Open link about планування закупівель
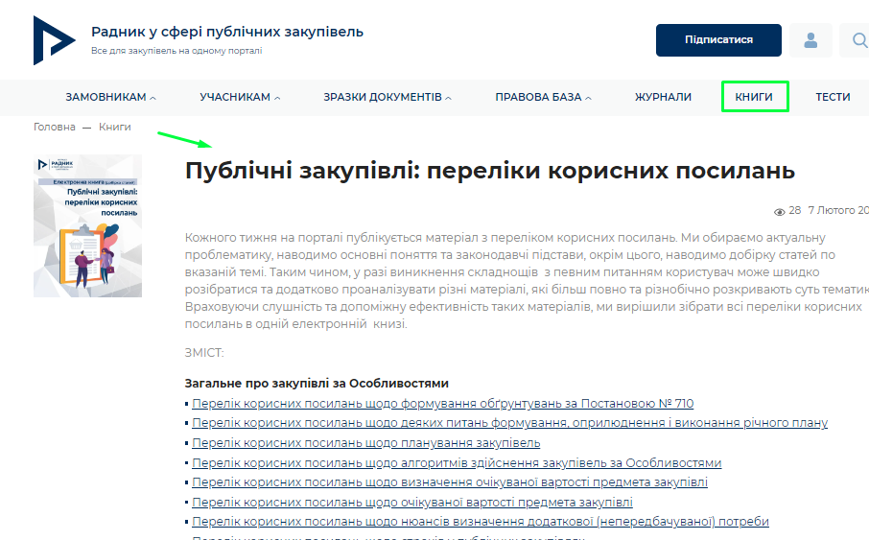869x540 pixels. tap(365, 443)
